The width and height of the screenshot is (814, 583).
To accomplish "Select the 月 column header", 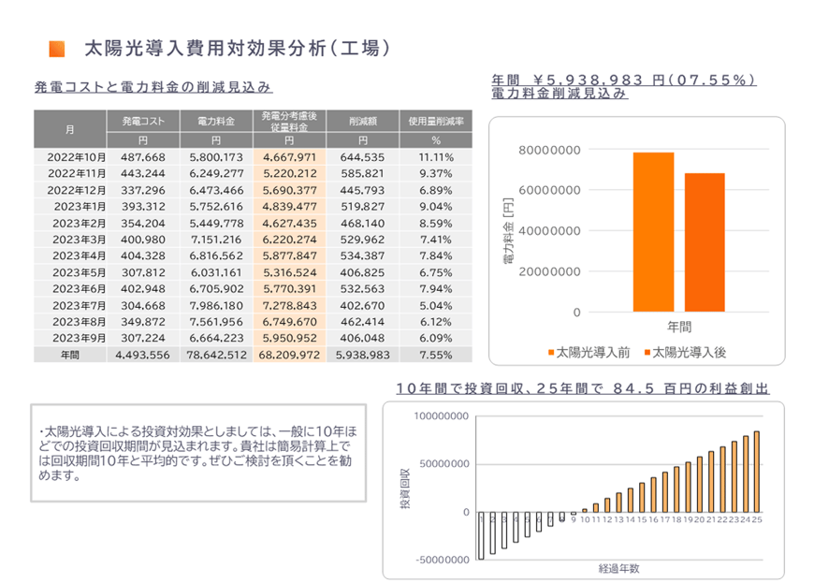I will 70,128.
